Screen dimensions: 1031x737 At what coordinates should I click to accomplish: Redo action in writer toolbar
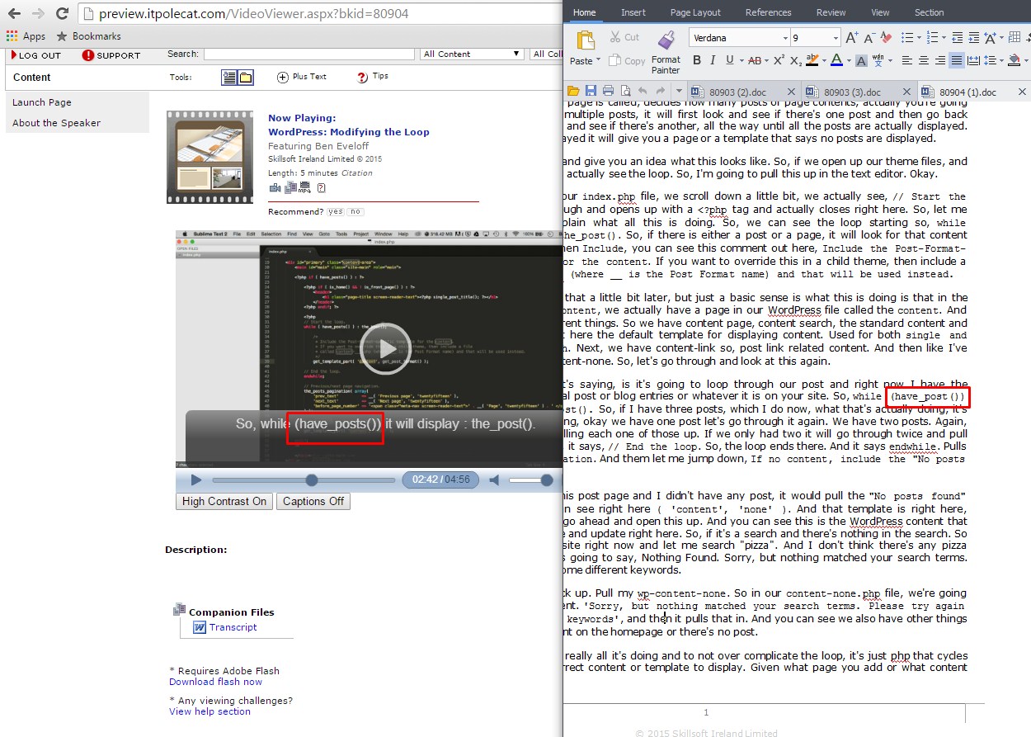point(660,91)
